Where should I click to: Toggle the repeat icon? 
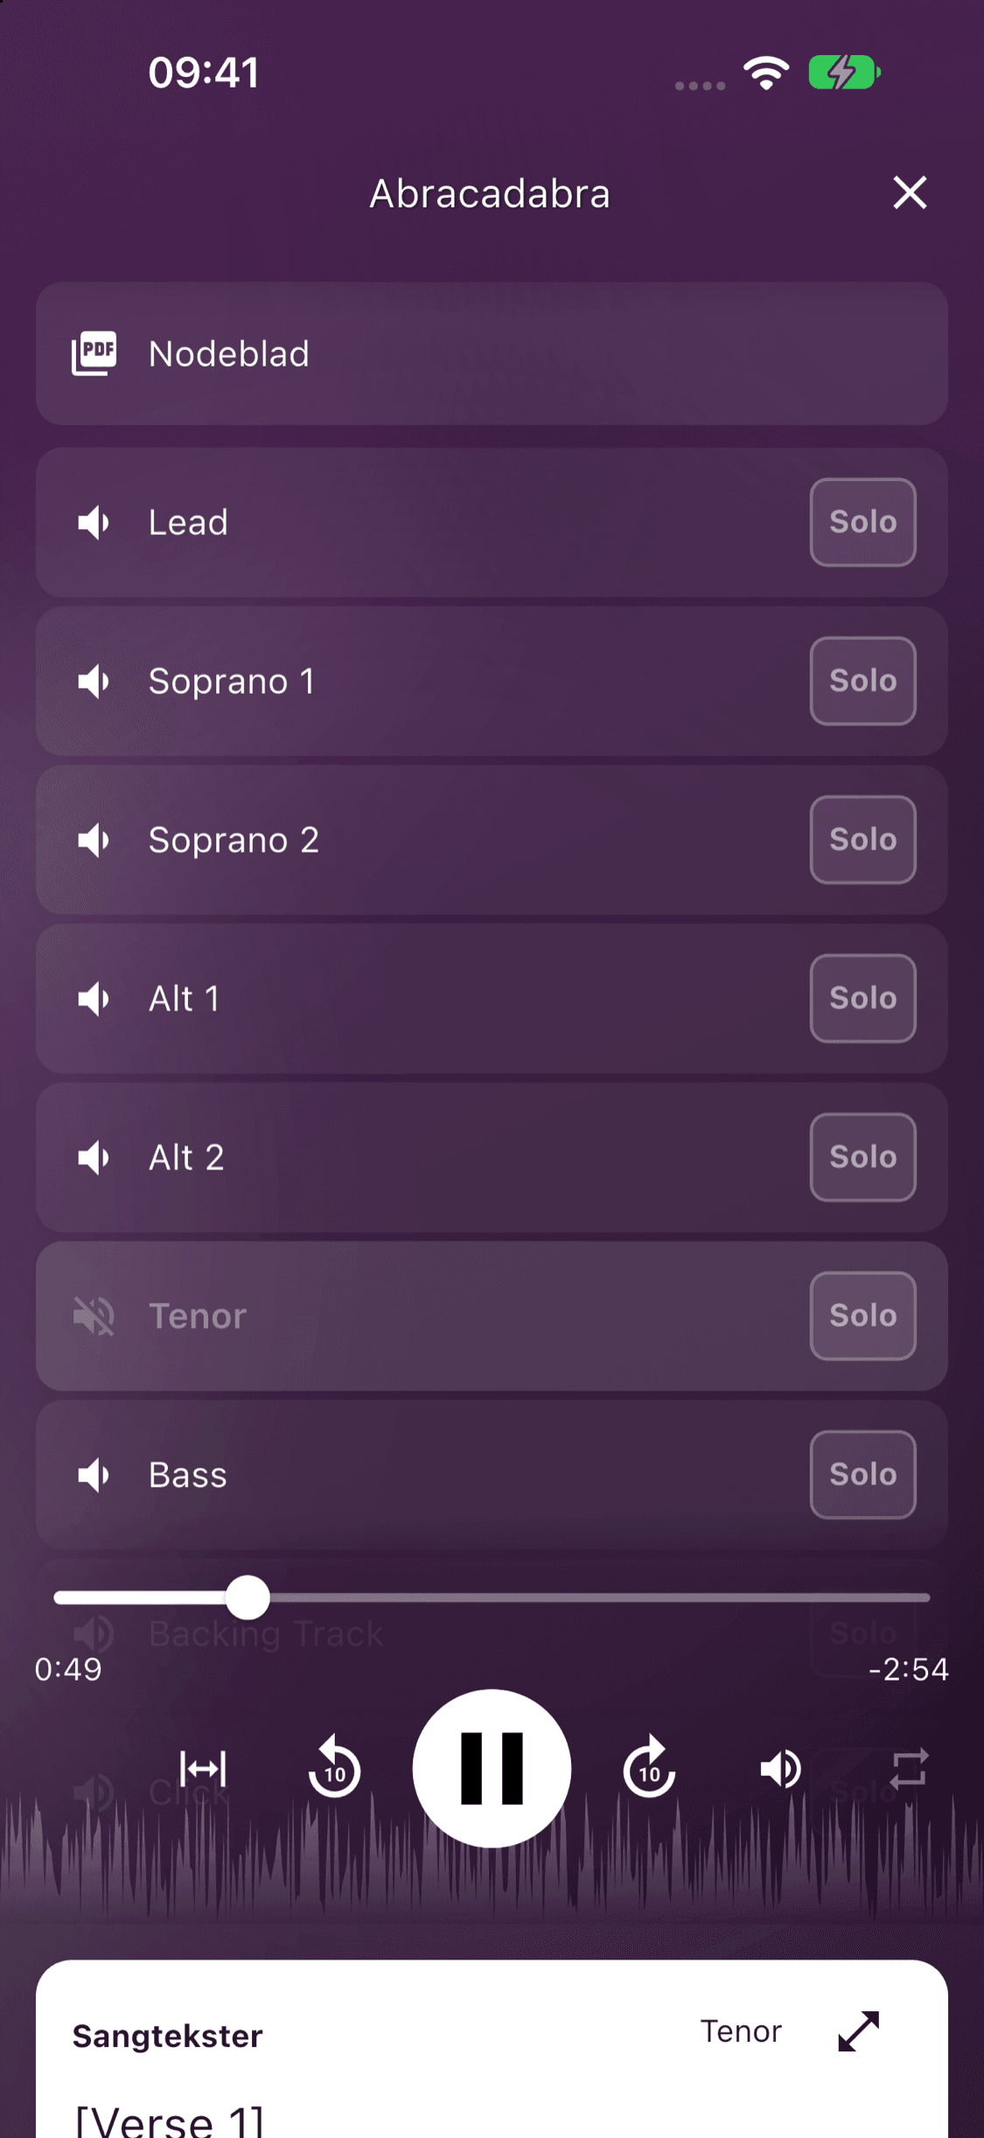[x=909, y=1769]
